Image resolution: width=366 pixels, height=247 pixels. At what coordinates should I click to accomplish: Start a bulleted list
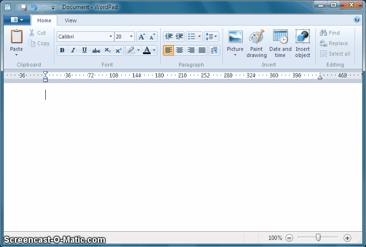pos(192,37)
